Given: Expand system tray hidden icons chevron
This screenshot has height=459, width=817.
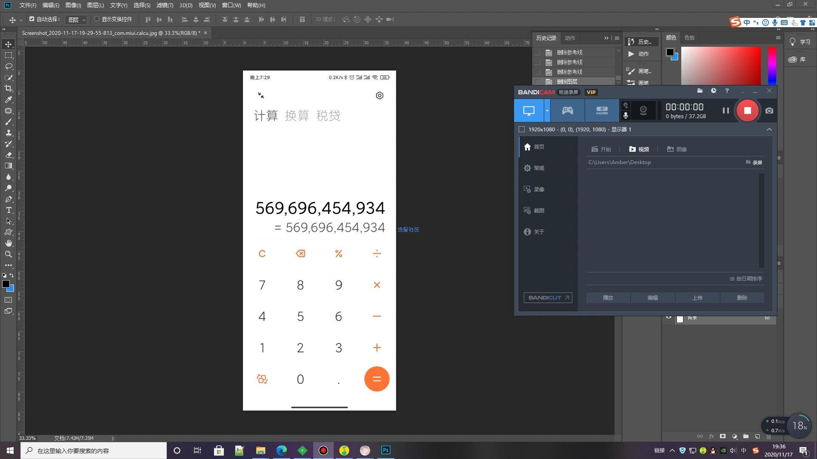Looking at the screenshot, I should pos(672,450).
